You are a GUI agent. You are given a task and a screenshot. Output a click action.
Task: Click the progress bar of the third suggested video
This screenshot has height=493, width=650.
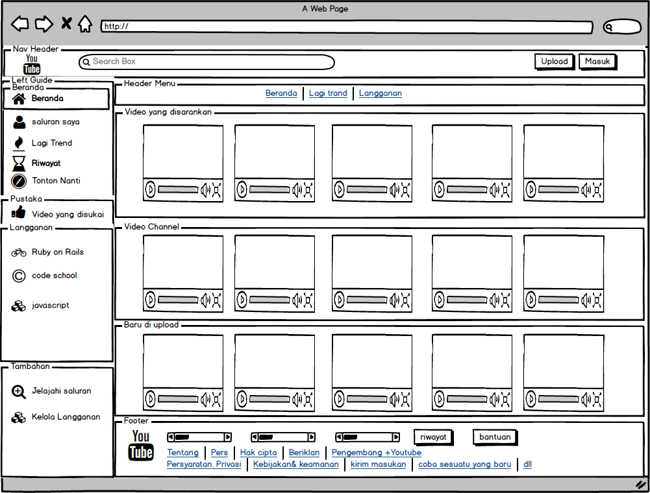(367, 190)
